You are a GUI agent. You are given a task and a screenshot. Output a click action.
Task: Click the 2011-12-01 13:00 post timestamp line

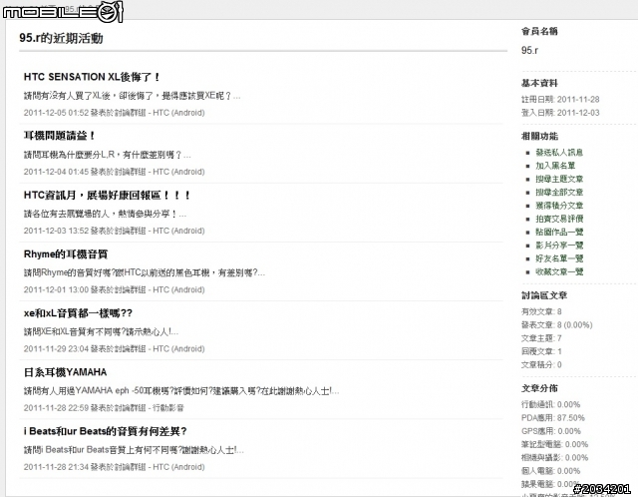(114, 290)
